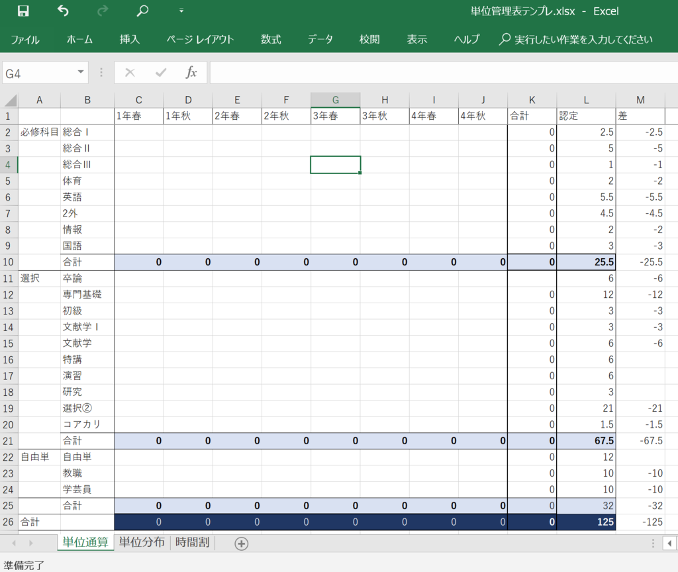The width and height of the screenshot is (678, 572).
Task: Add a new sheet with the plus icon
Action: coord(241,544)
